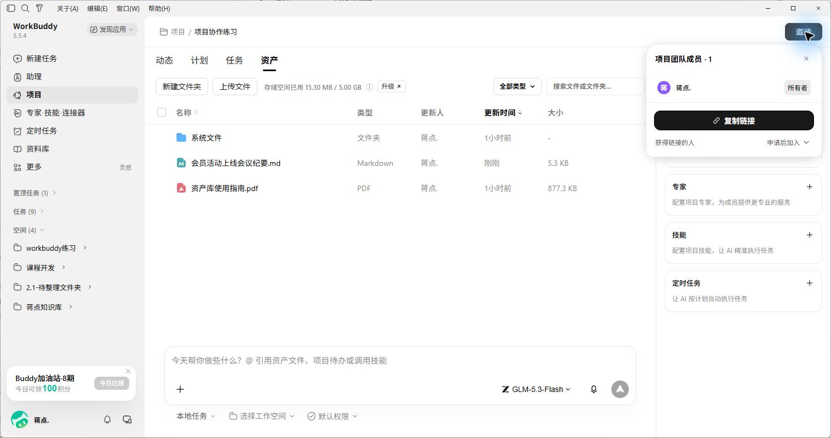Open the 帮助(H) menu
The image size is (831, 438).
click(159, 8)
